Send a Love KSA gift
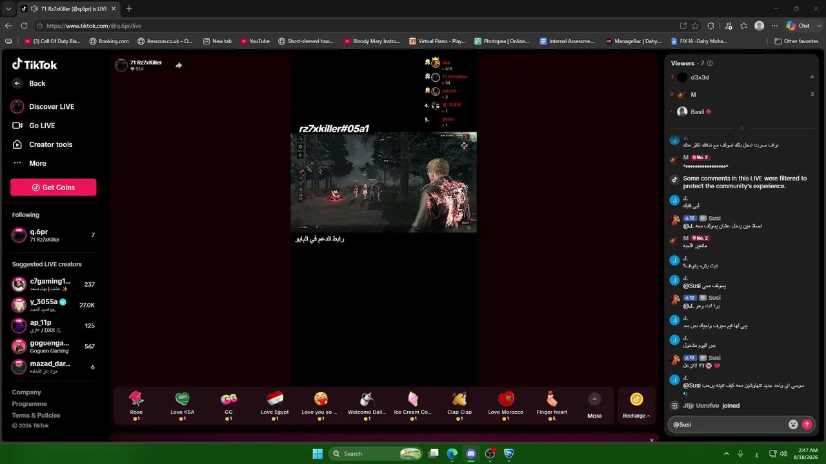 click(183, 406)
